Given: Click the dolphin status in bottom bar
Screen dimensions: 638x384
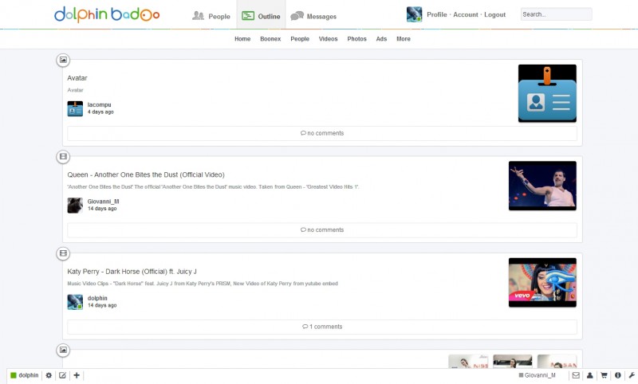Looking at the screenshot, I should tap(25, 375).
